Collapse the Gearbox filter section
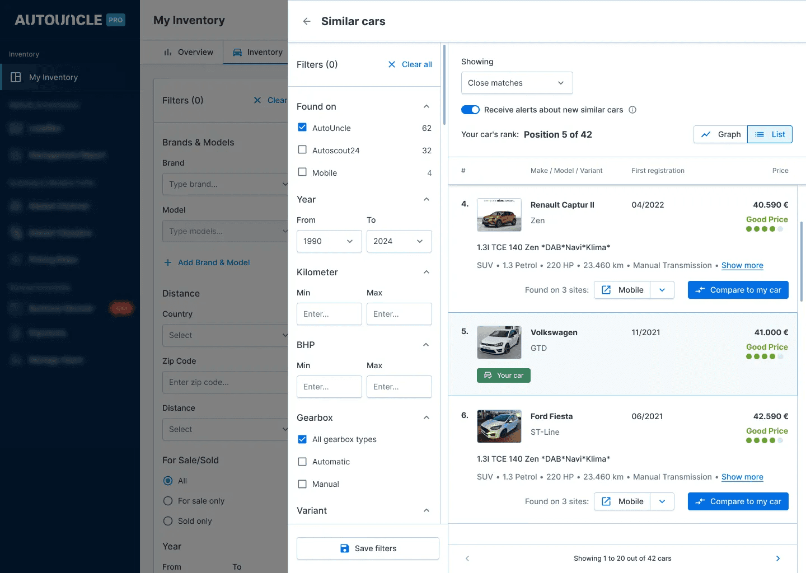The image size is (806, 573). tap(427, 417)
